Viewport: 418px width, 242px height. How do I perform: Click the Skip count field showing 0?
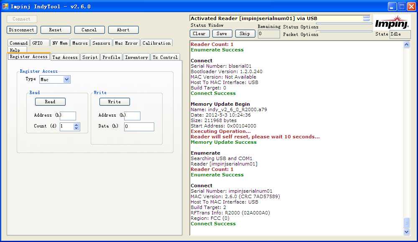pyautogui.click(x=269, y=34)
